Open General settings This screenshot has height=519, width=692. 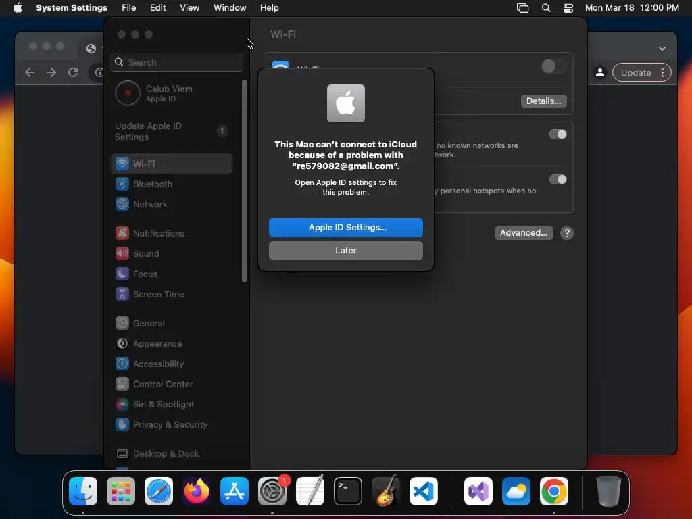pyautogui.click(x=171, y=324)
